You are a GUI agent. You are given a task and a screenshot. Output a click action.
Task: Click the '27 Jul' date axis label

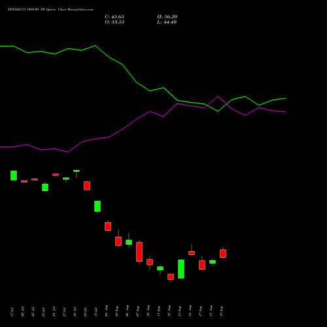point(64,312)
